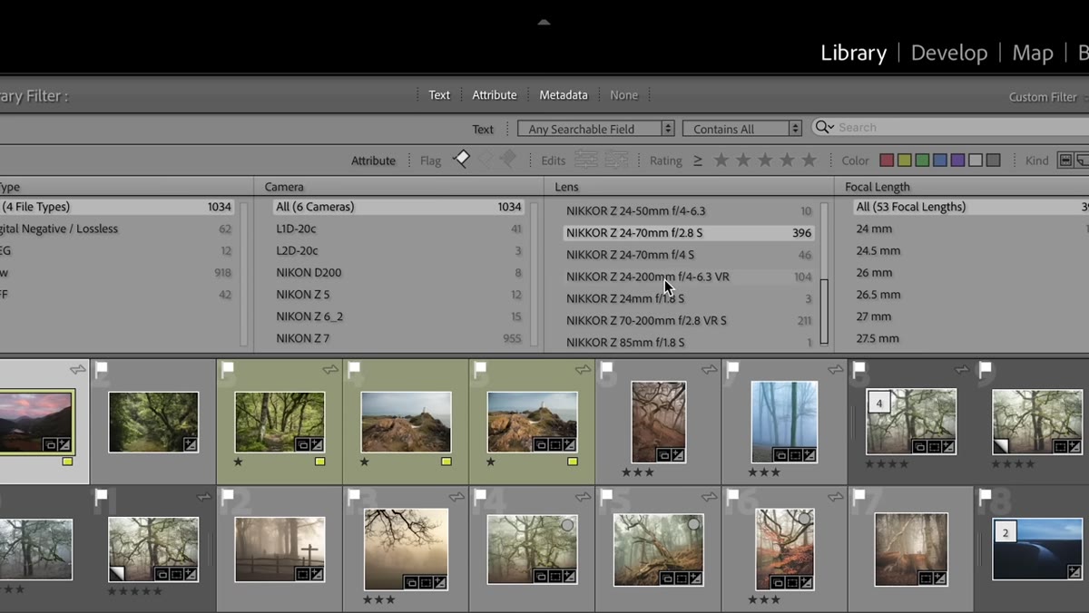Filter by yellow color label
The image size is (1089, 613).
click(905, 161)
